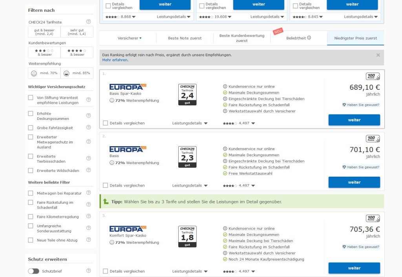
Task: Open help icon for Stiftung Warentest filter
Action: click(x=88, y=100)
